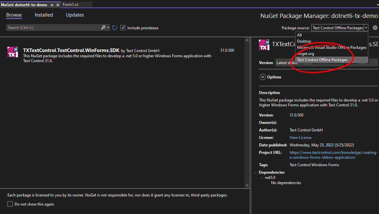Screen dimensions: 379x214
Task: Click the search magnifier icon
Action: pyautogui.click(x=103, y=28)
